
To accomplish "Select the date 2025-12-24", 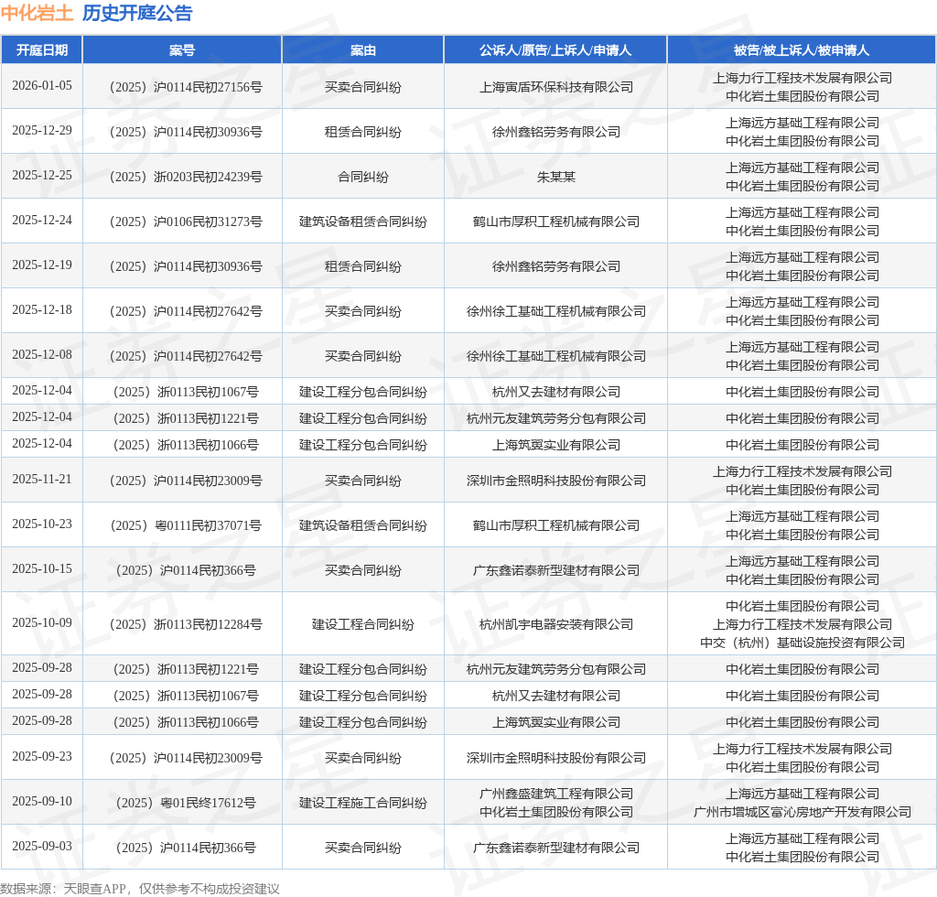I will (x=42, y=220).
